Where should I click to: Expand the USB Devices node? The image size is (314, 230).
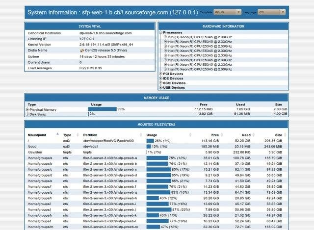tap(161, 88)
